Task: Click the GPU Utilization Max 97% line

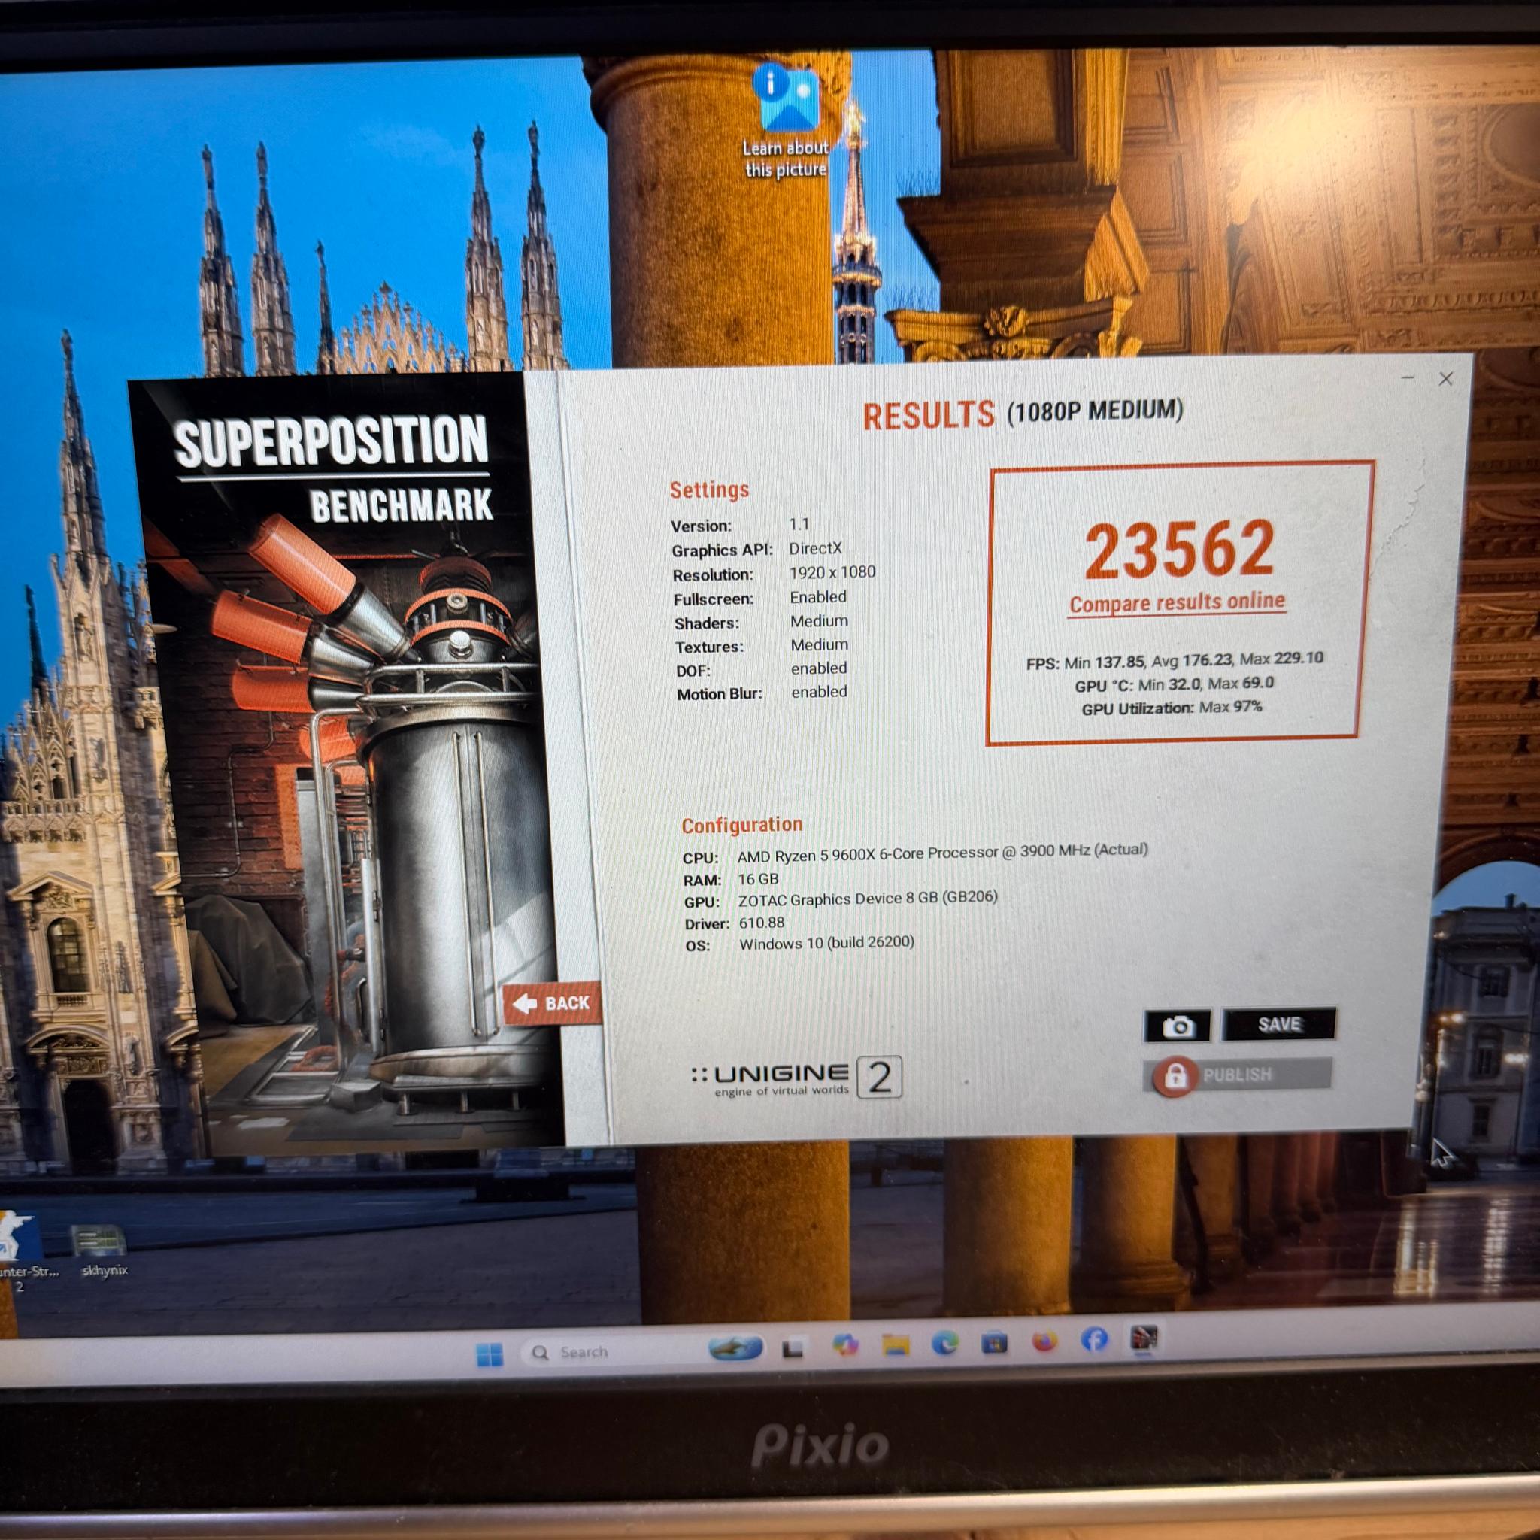Action: [1172, 708]
